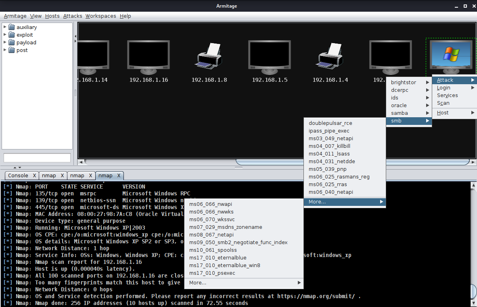Open the ids attack submenu
Image resolution: width=477 pixels, height=307 pixels.
pos(409,97)
